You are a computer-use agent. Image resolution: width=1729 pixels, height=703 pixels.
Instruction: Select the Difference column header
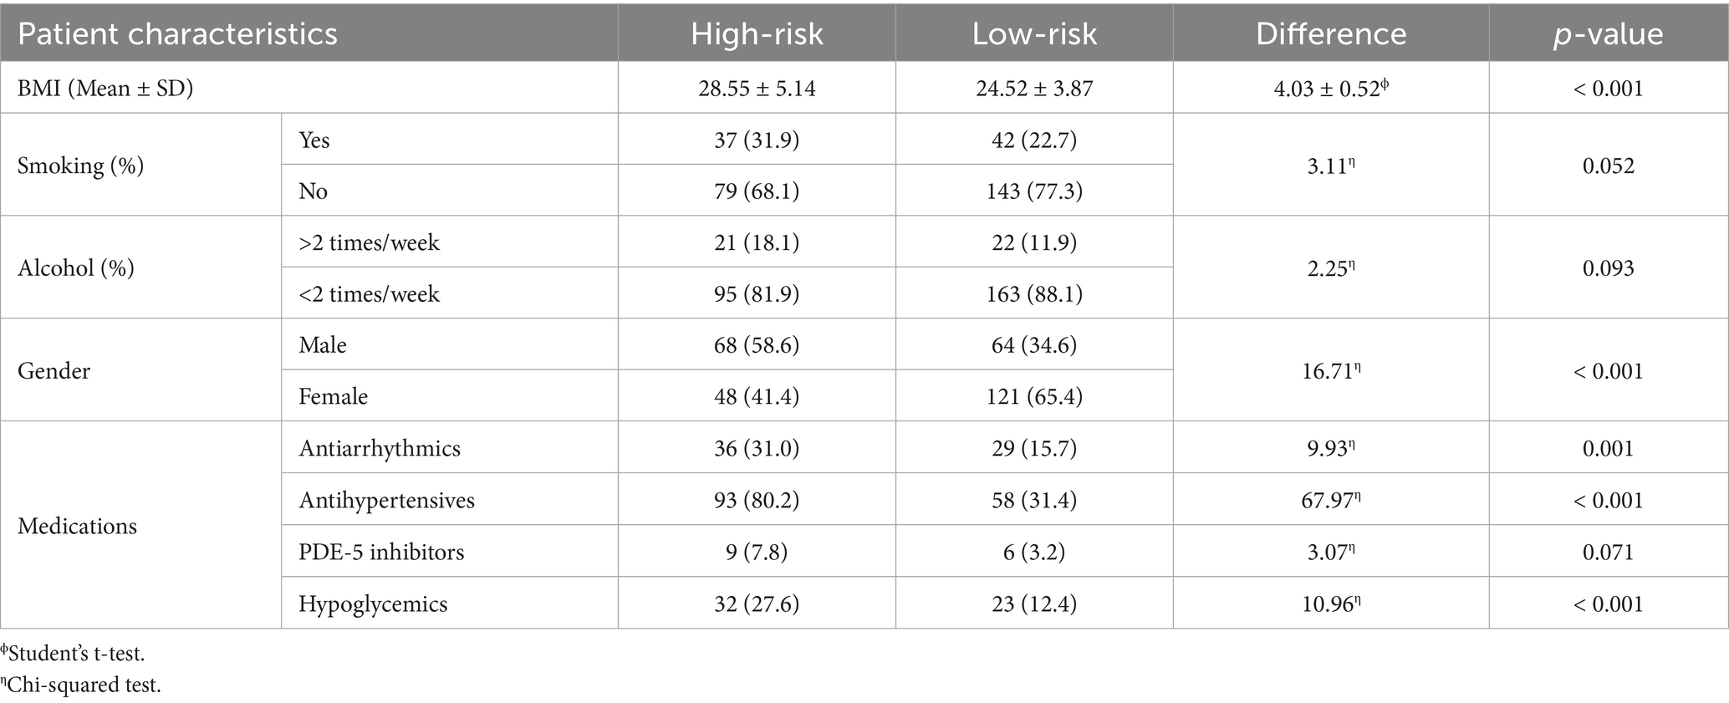[x=1331, y=33]
